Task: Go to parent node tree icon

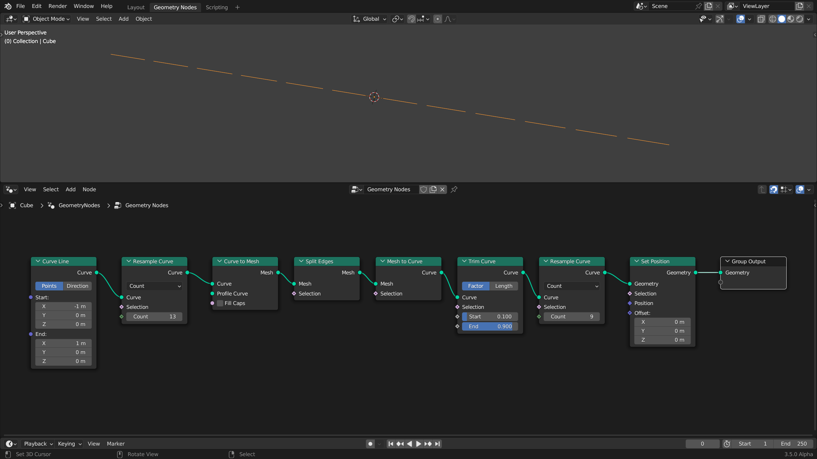Action: (762, 190)
